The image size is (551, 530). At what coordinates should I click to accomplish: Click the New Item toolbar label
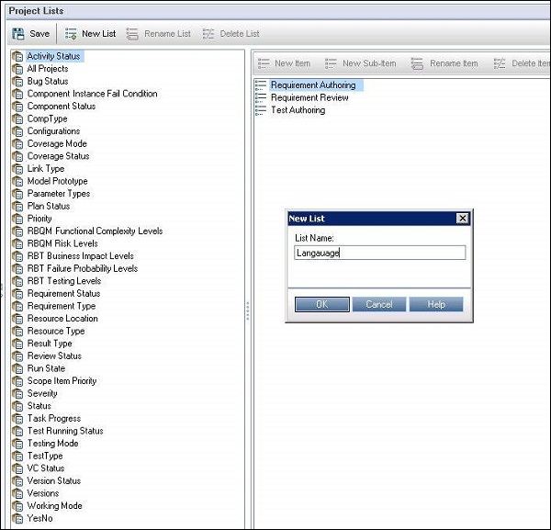point(292,63)
